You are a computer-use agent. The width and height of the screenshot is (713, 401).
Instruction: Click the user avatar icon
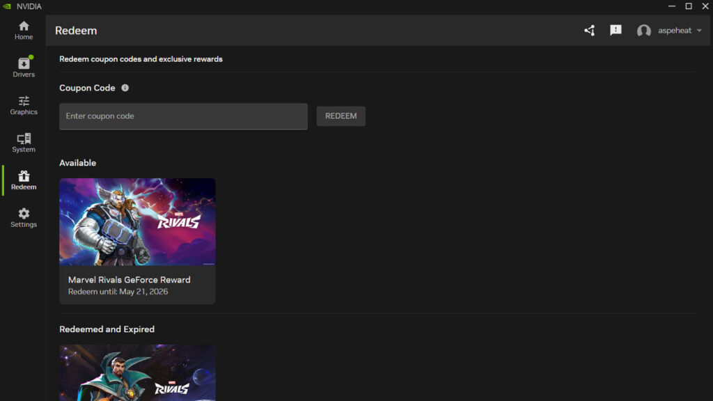point(644,31)
